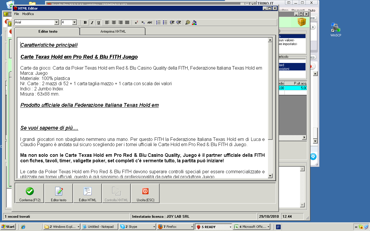Open the File menu in HTML Editor
The image size is (370, 231).
(16, 14)
